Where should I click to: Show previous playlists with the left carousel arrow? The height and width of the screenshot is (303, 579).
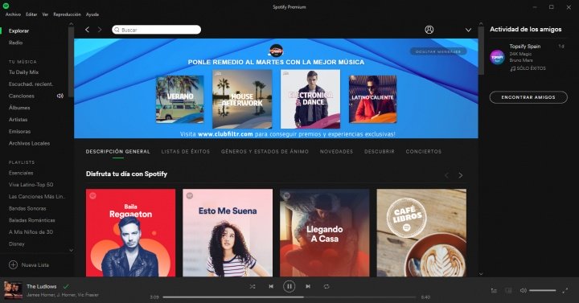click(446, 175)
